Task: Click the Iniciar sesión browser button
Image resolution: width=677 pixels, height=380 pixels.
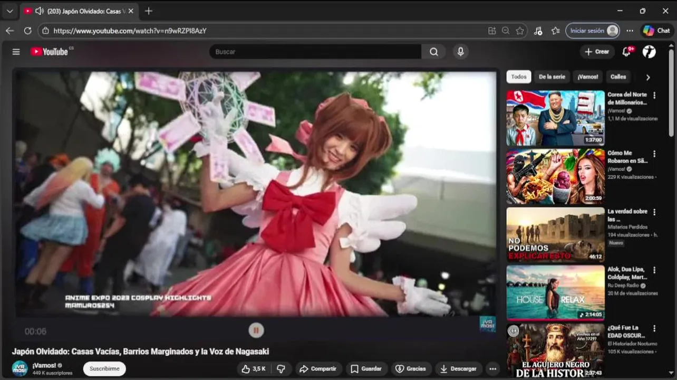Action: (x=593, y=31)
